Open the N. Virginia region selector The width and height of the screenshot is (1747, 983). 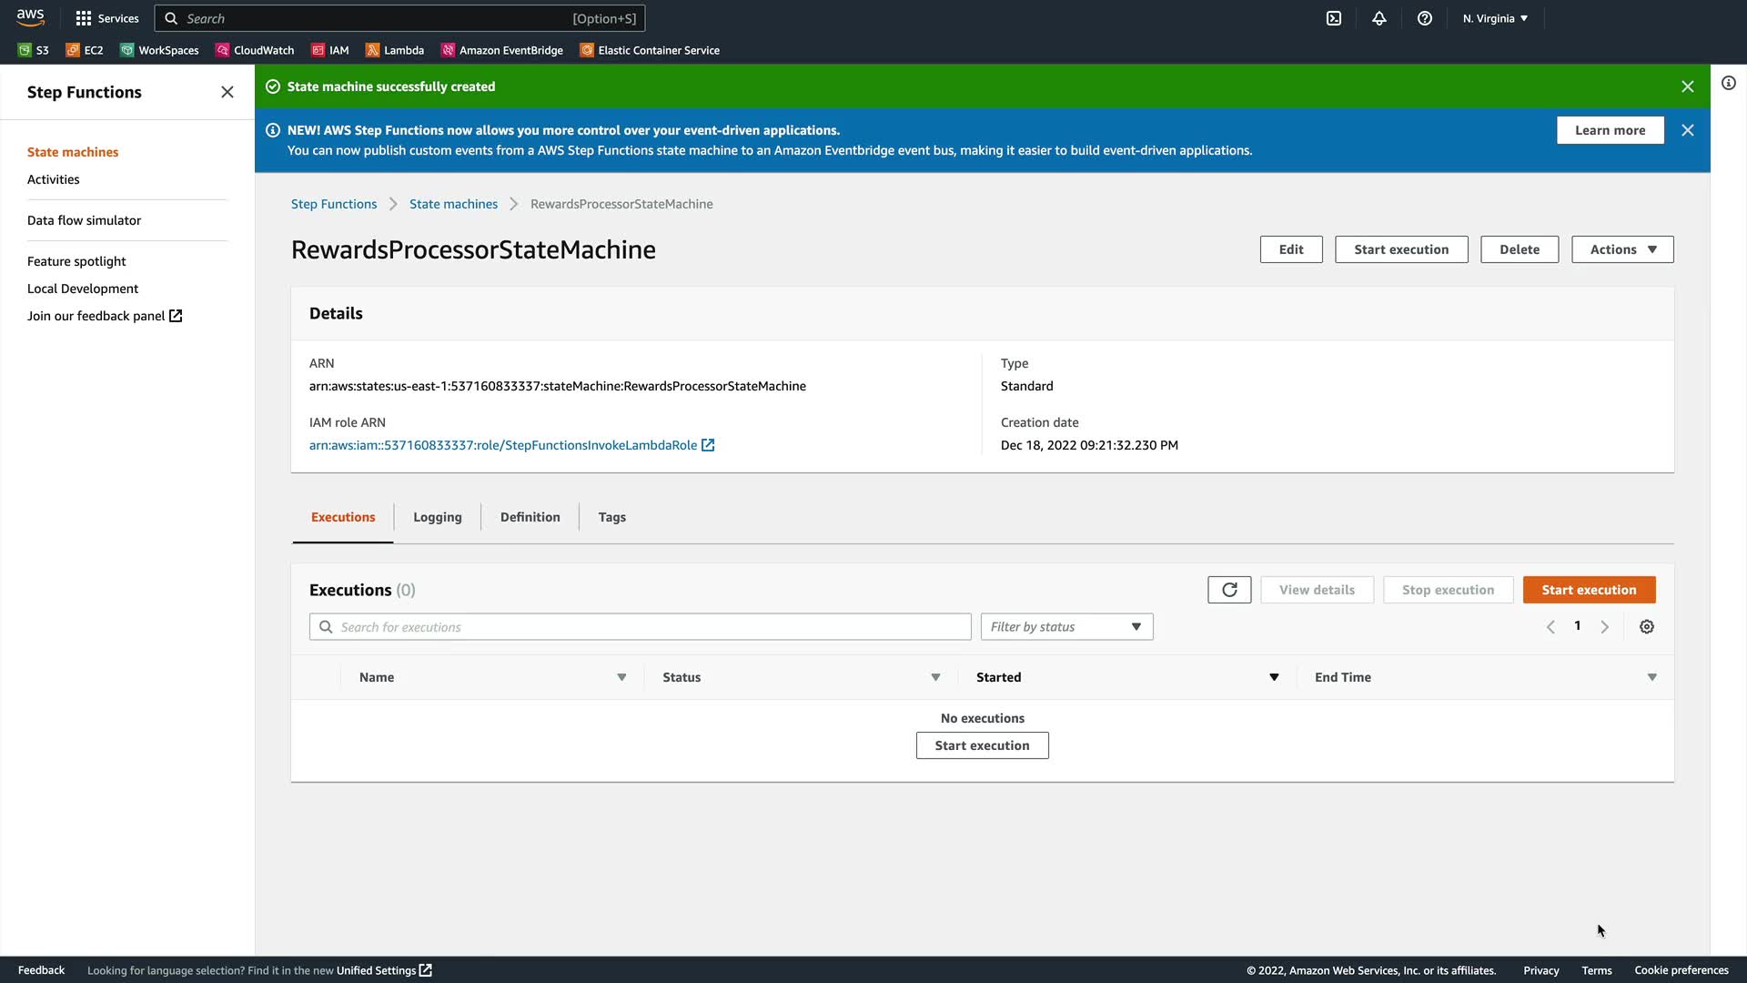[x=1495, y=18]
